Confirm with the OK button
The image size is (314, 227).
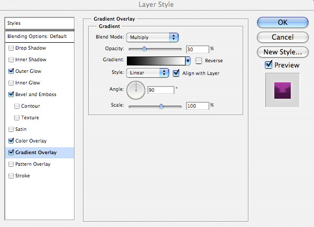coord(283,22)
